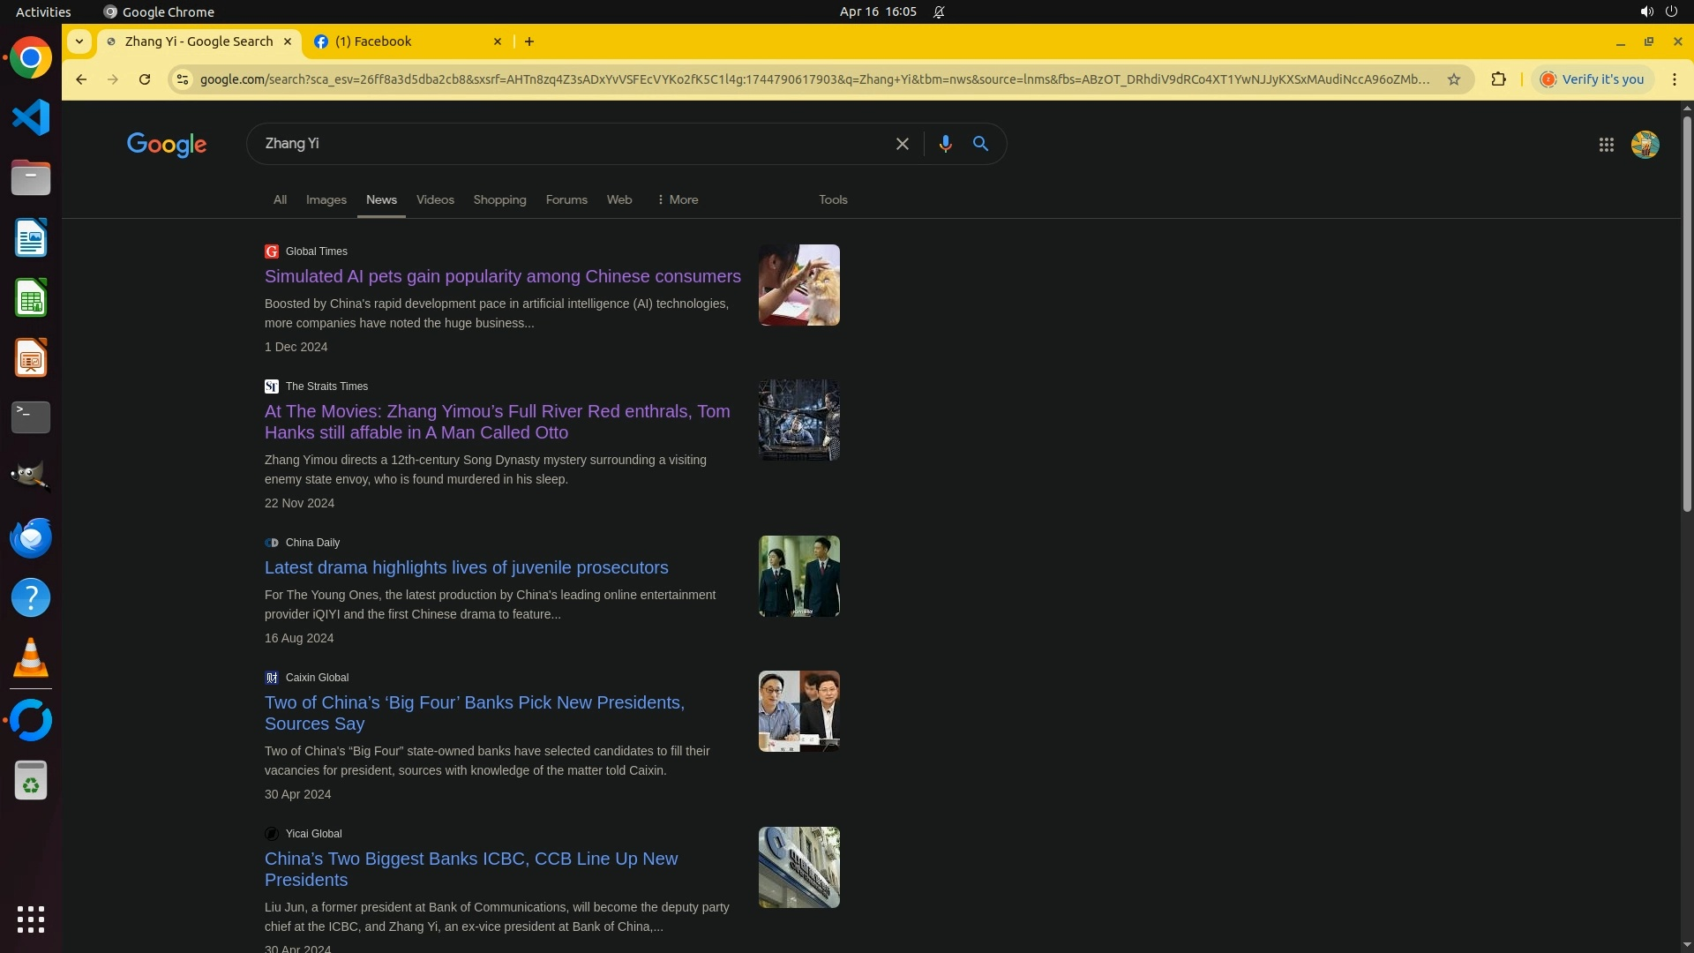Image resolution: width=1694 pixels, height=953 pixels.
Task: Expand the More search filters menu
Action: [x=678, y=200]
